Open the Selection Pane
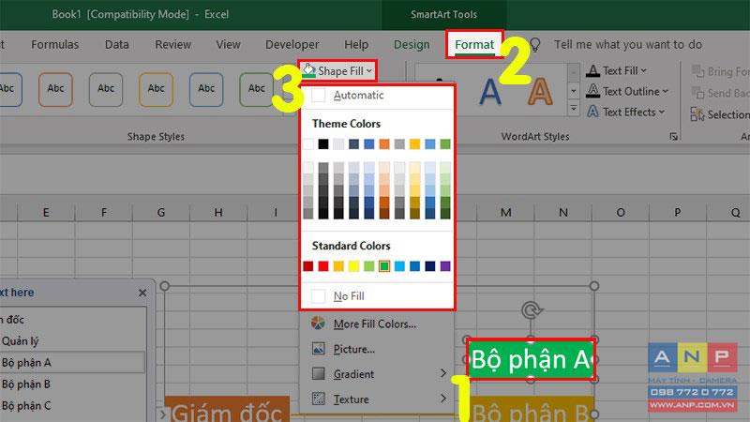The image size is (750, 422). [720, 114]
